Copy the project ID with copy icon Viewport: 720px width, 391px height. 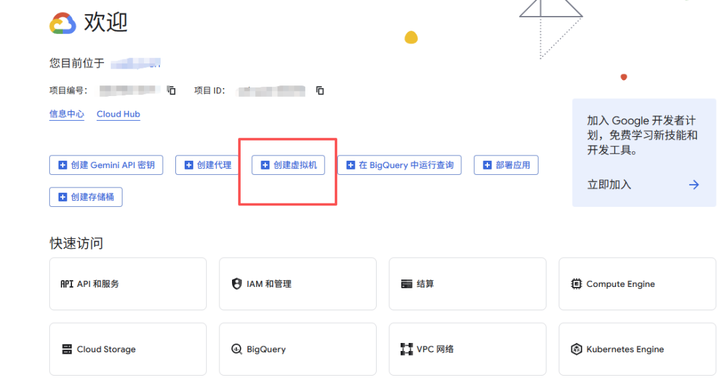[x=320, y=90]
